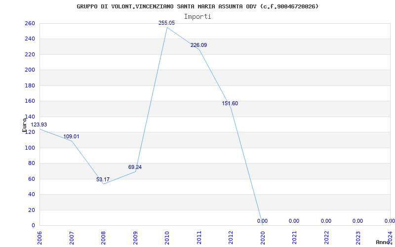Click the 0.00 label above 2023
This screenshot has width=395, height=247.
point(357,221)
